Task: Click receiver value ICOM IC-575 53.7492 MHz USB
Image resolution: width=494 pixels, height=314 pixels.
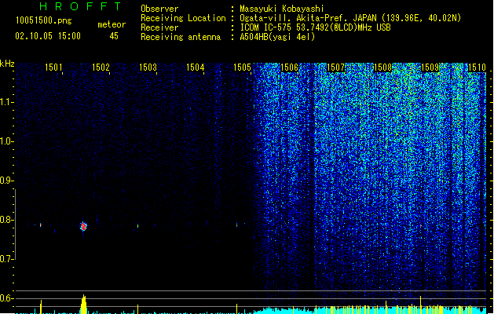Action: (316, 27)
